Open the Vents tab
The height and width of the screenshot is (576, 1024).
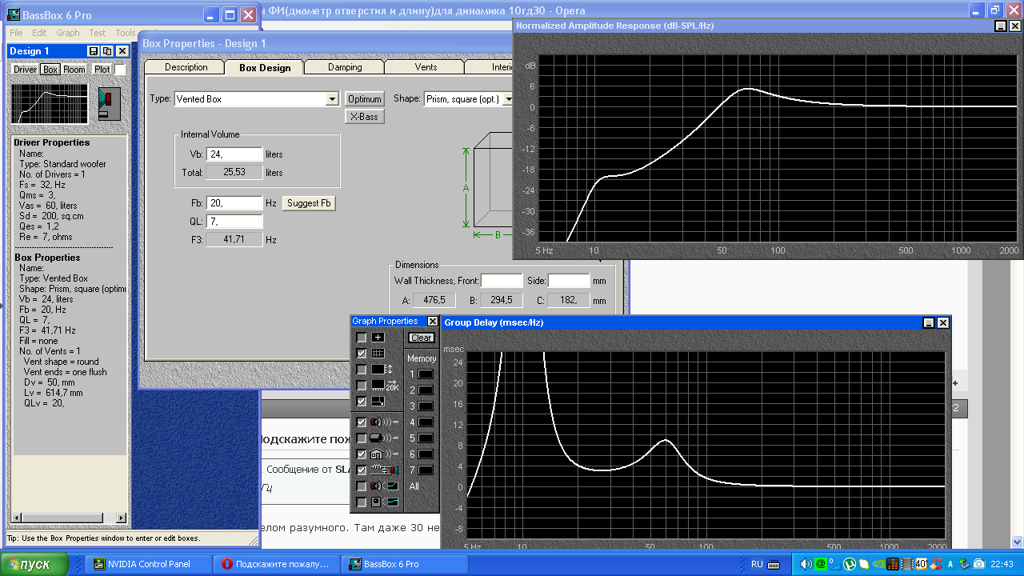pos(426,67)
